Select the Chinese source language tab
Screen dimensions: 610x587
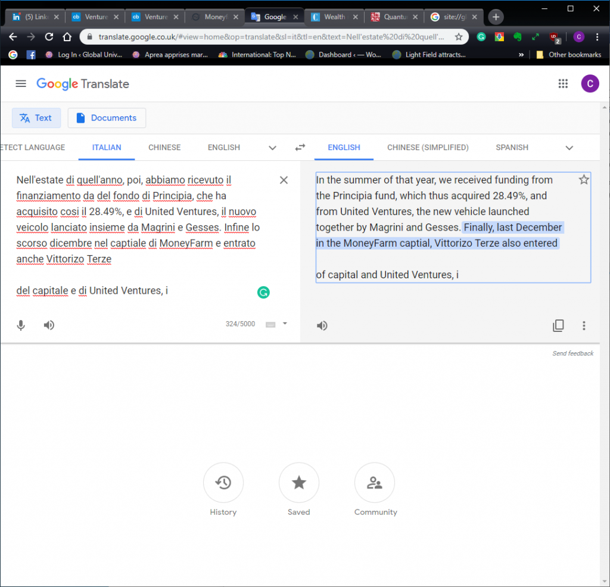click(x=164, y=147)
